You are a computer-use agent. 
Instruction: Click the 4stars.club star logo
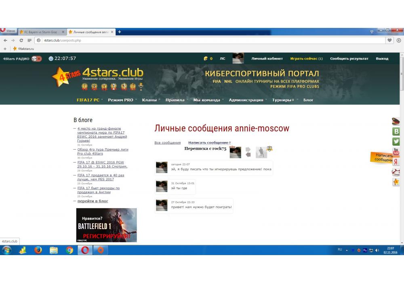point(65,76)
